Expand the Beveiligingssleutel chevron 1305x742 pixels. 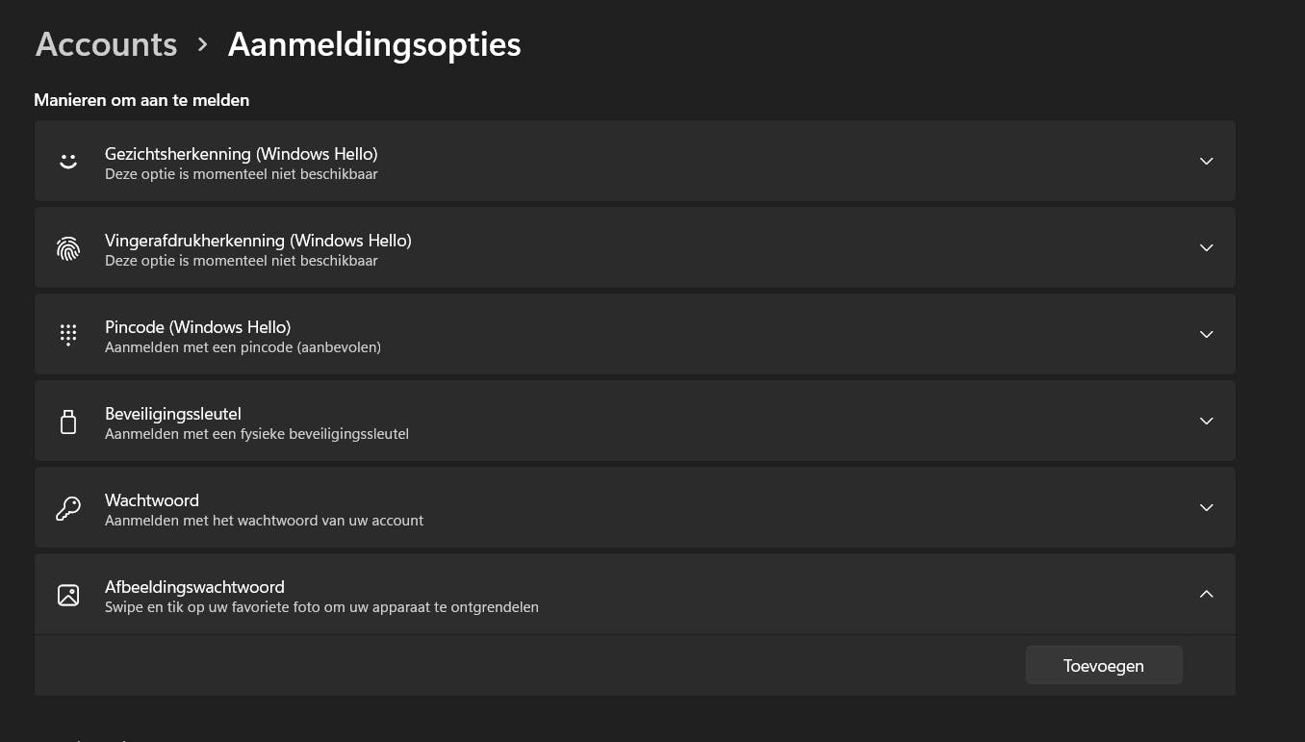pos(1206,422)
